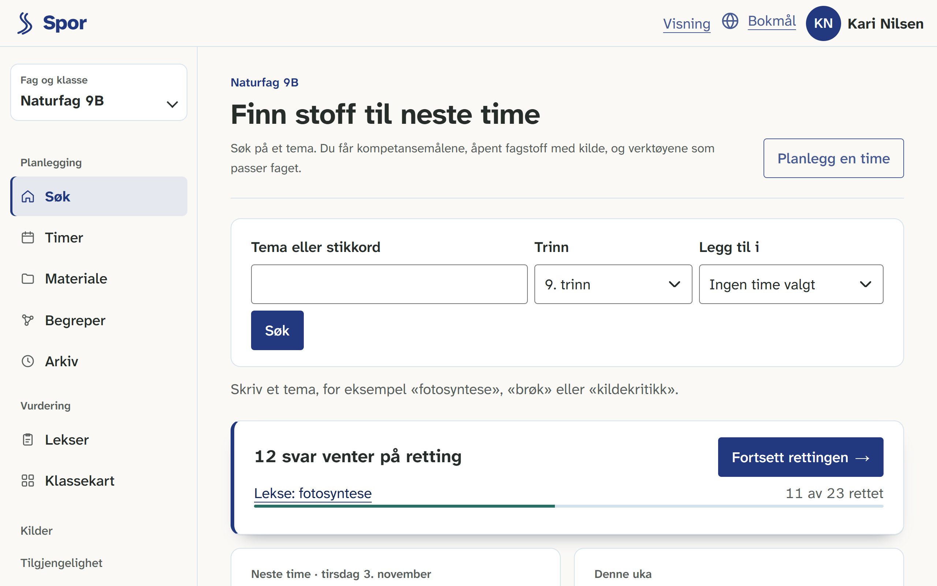937x586 pixels.
Task: Focus the Tema eller stikkord input
Action: (x=389, y=285)
